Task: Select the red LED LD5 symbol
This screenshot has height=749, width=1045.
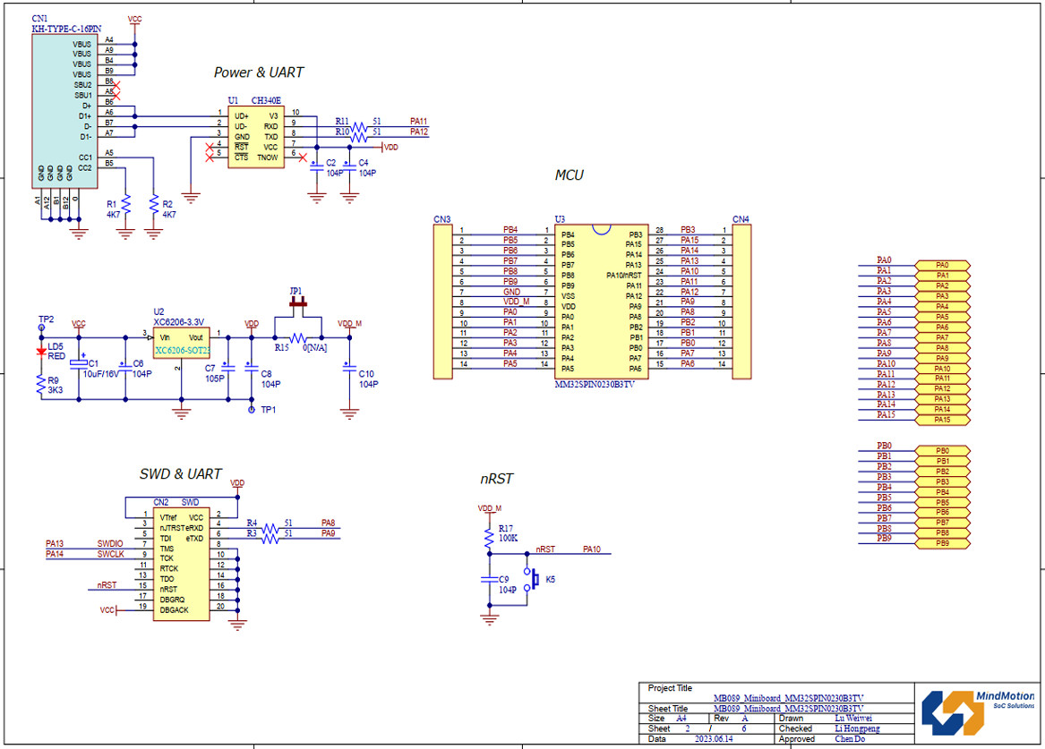Action: 40,351
